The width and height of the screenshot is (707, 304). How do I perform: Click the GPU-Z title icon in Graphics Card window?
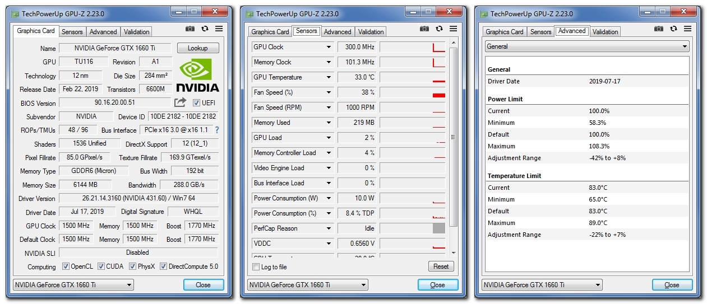coord(16,13)
